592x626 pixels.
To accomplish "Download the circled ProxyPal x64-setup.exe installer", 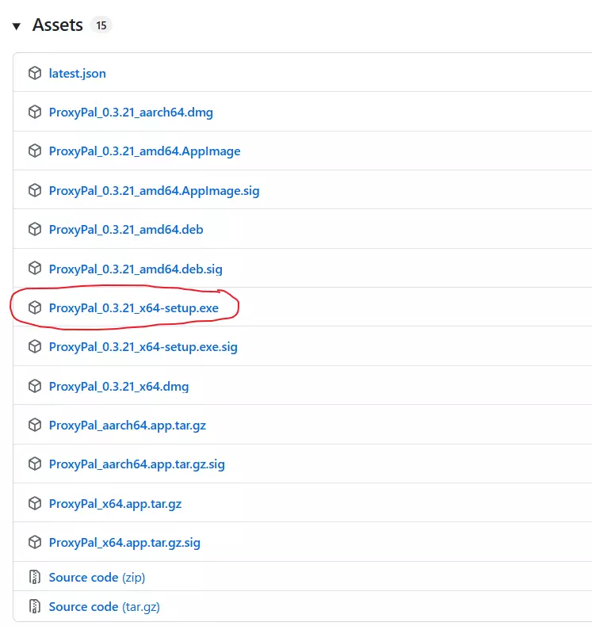I will [x=133, y=307].
